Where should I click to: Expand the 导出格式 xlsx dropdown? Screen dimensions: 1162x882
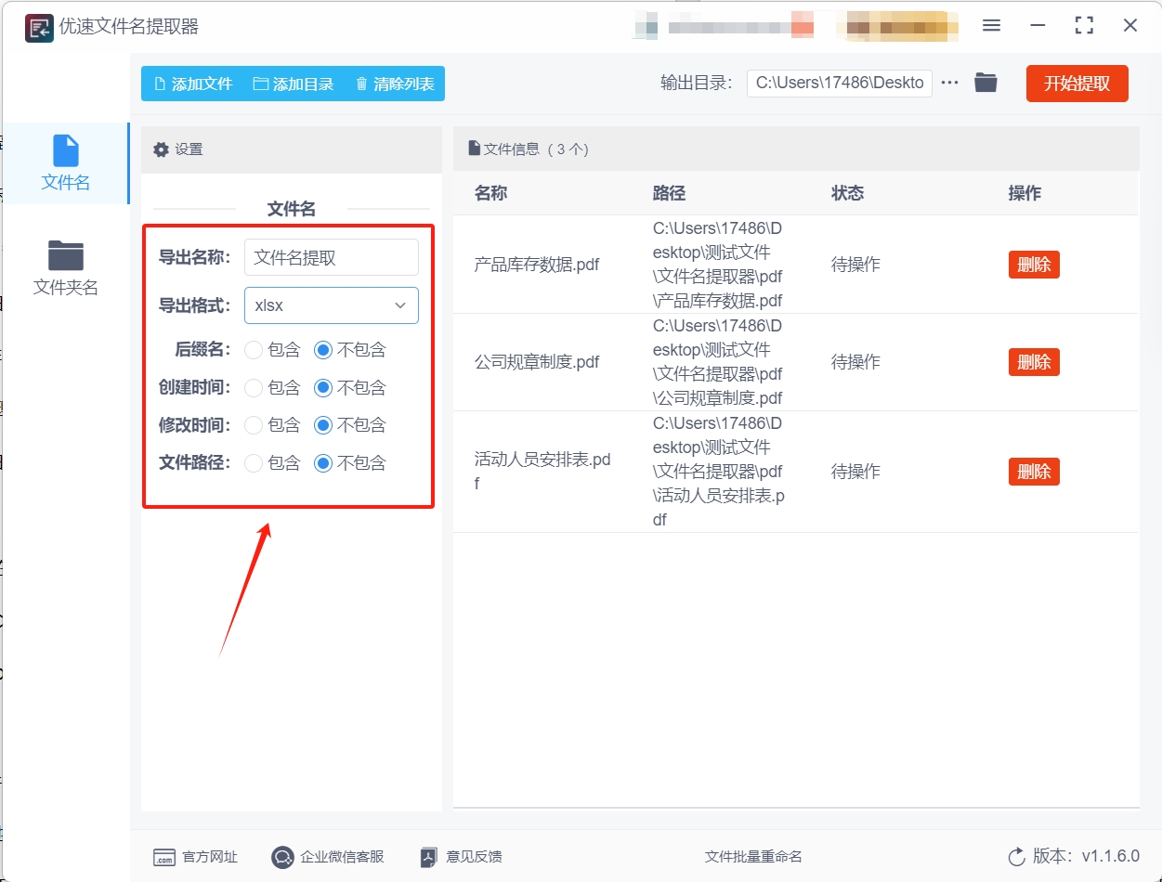tap(332, 305)
